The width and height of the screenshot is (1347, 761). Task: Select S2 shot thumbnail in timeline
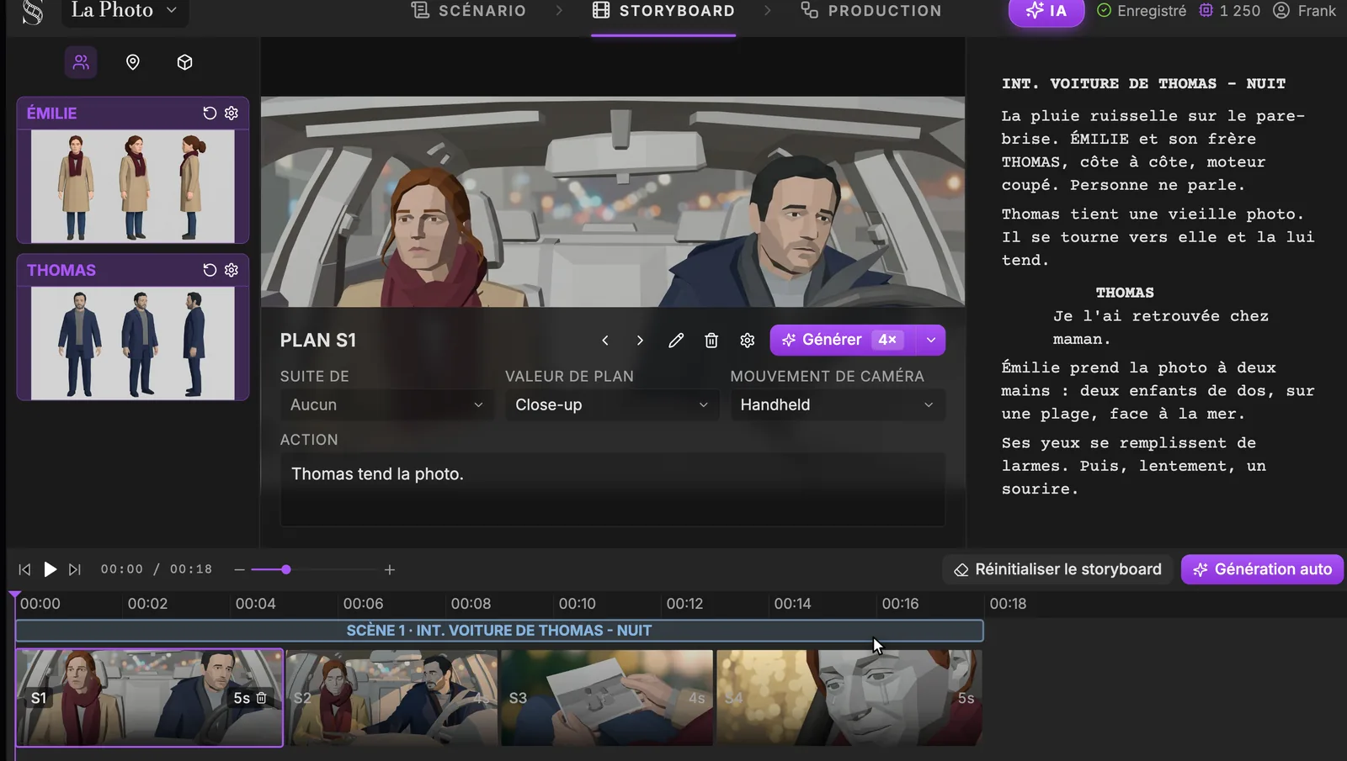point(392,698)
